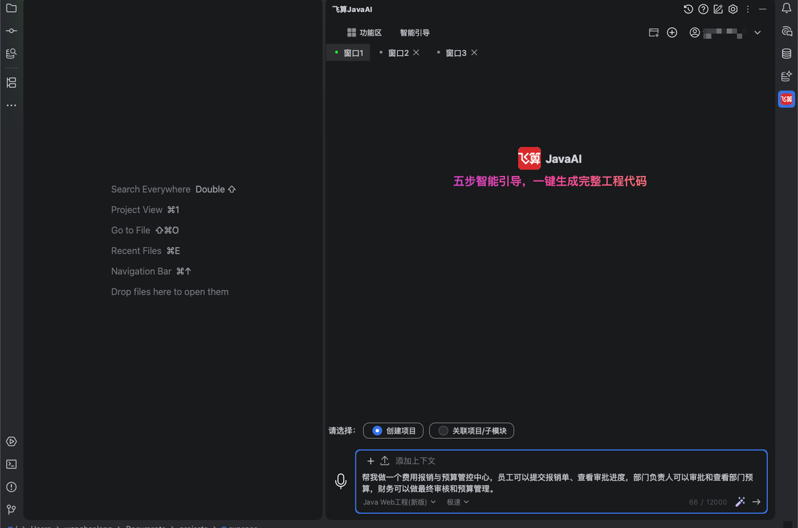The image size is (798, 528).
Task: Open the Commit tool window
Action: click(11, 31)
